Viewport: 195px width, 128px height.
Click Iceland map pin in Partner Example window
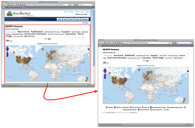[139, 70]
